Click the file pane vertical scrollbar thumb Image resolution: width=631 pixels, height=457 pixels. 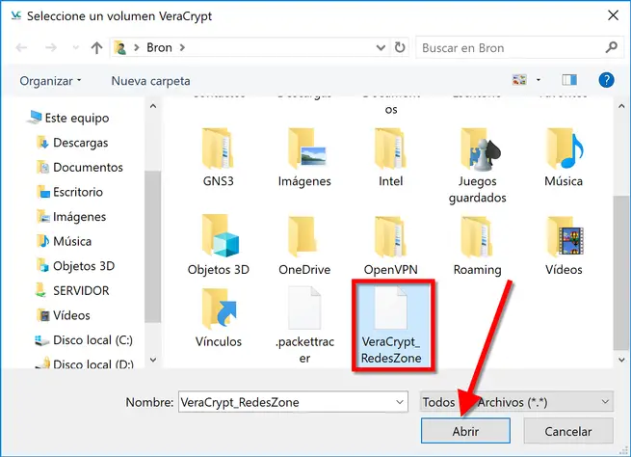(621, 273)
